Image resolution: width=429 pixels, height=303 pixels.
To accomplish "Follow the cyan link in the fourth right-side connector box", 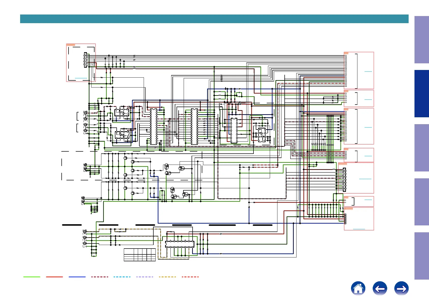I will click(x=368, y=156).
